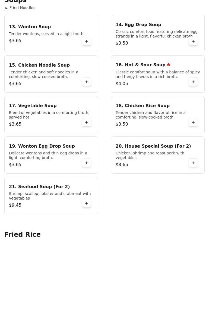
Task: Click the $9.45 Seafood Soup price
Action: (x=15, y=205)
